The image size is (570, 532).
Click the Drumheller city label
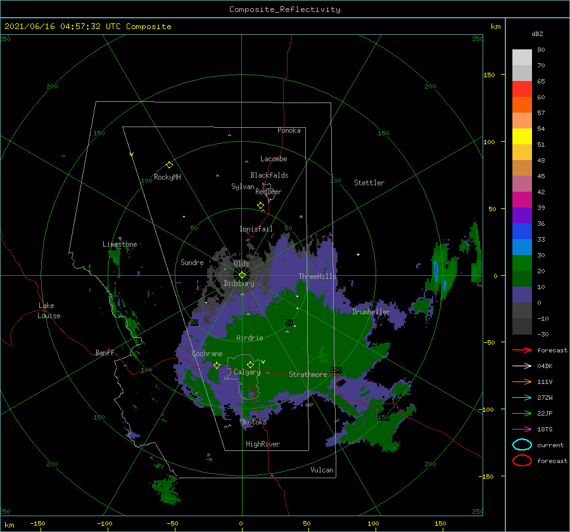371,312
